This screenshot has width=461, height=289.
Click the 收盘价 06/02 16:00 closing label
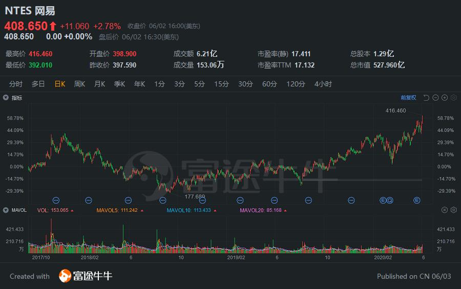point(164,26)
